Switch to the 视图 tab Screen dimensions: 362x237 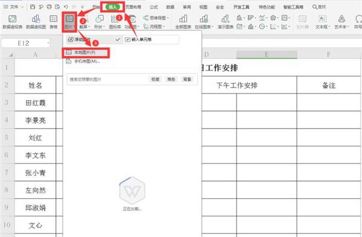click(x=203, y=7)
